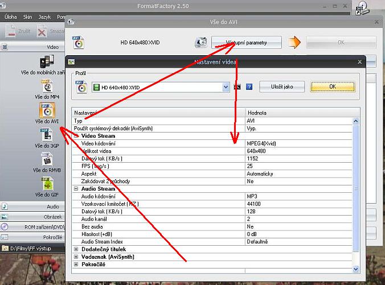The width and height of the screenshot is (385, 285).
Task: Open the Jazyk menu
Action: tap(44, 17)
